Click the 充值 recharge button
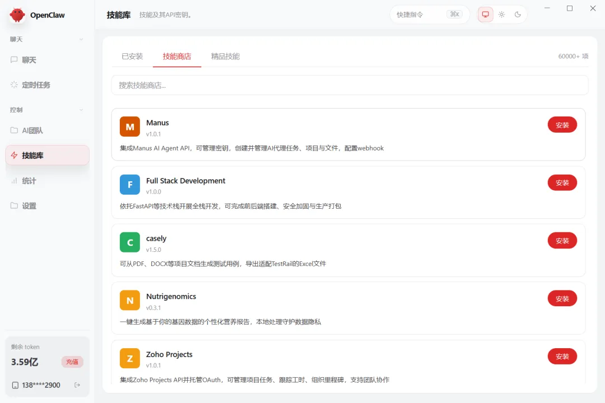This screenshot has height=403, width=605. tap(72, 362)
